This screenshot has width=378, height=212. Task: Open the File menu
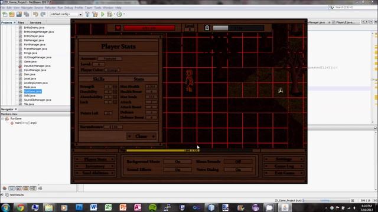[x=2, y=8]
